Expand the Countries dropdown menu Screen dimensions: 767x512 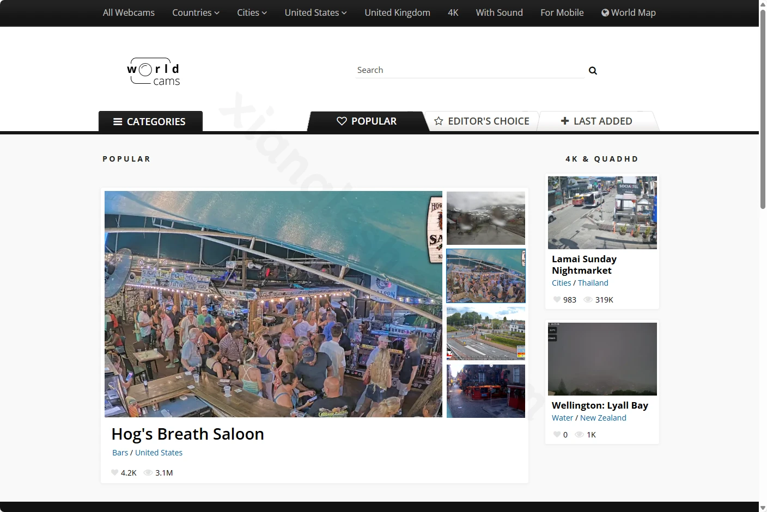(196, 13)
